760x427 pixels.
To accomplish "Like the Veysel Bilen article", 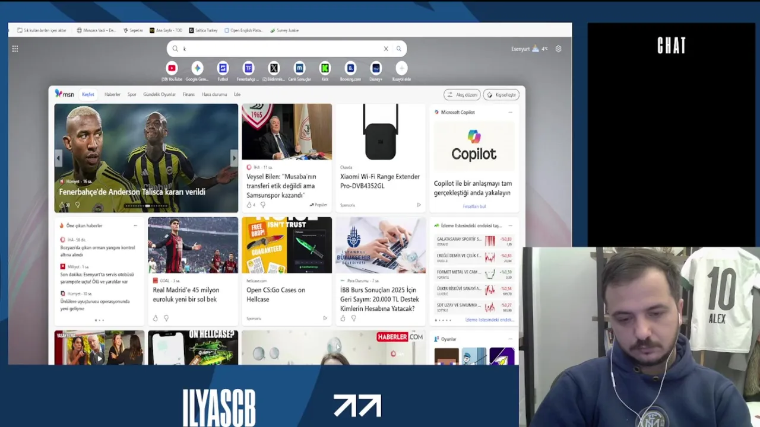I will [x=249, y=205].
